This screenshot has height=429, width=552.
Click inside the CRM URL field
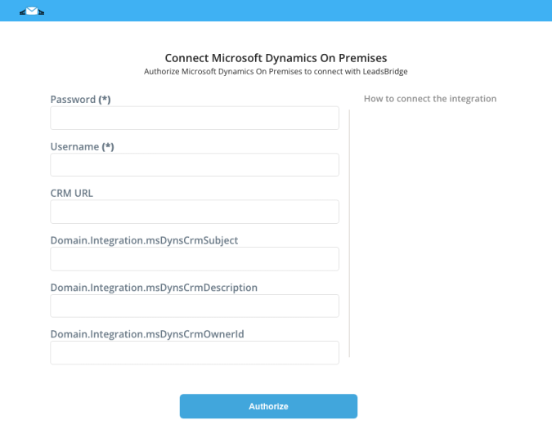[x=195, y=212]
